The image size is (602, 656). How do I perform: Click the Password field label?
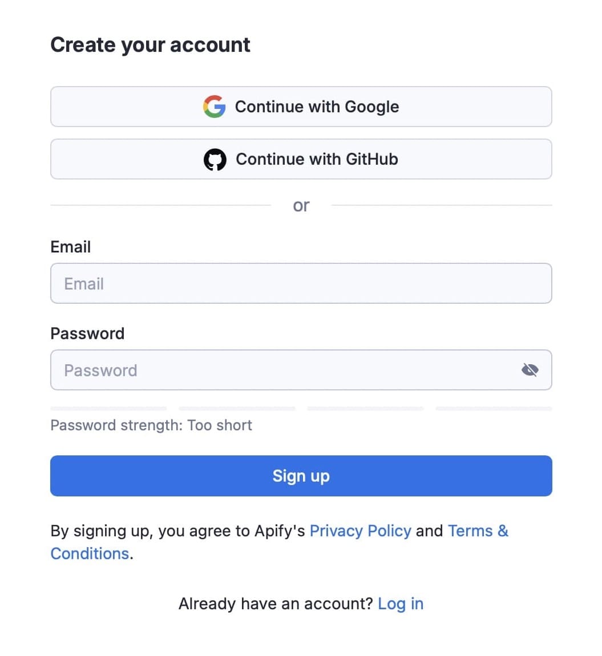point(87,333)
